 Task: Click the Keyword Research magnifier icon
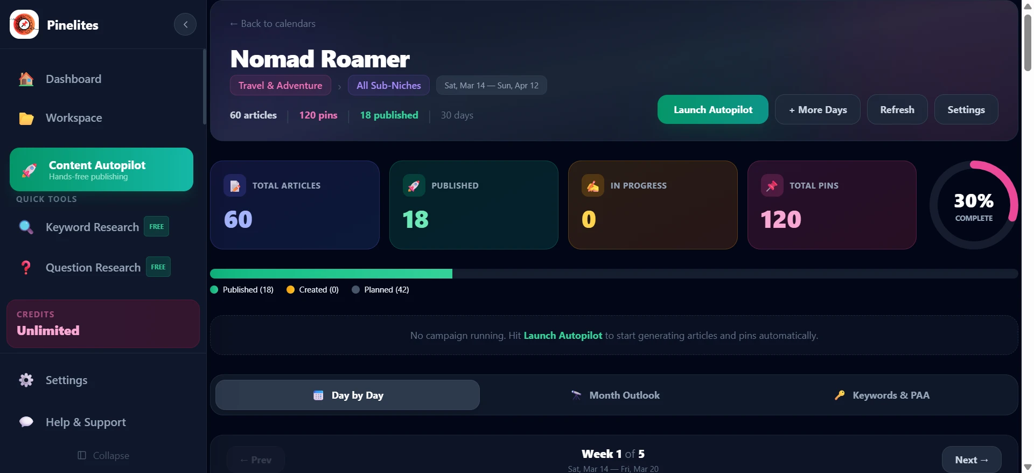click(x=26, y=227)
